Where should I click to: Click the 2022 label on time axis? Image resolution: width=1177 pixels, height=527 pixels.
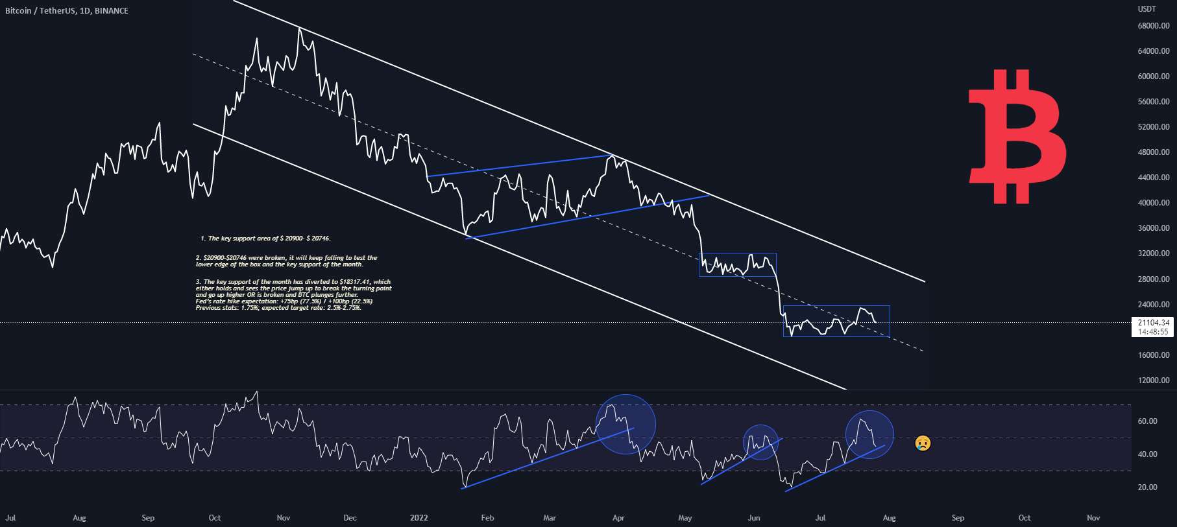point(419,518)
